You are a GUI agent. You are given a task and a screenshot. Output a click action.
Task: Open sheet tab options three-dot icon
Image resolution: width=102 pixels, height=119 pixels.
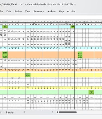(53, 112)
